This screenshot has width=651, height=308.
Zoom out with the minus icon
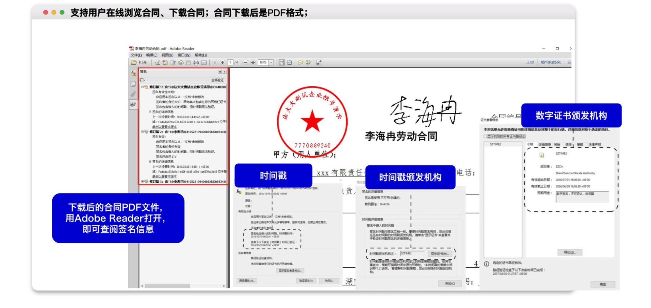(x=245, y=62)
